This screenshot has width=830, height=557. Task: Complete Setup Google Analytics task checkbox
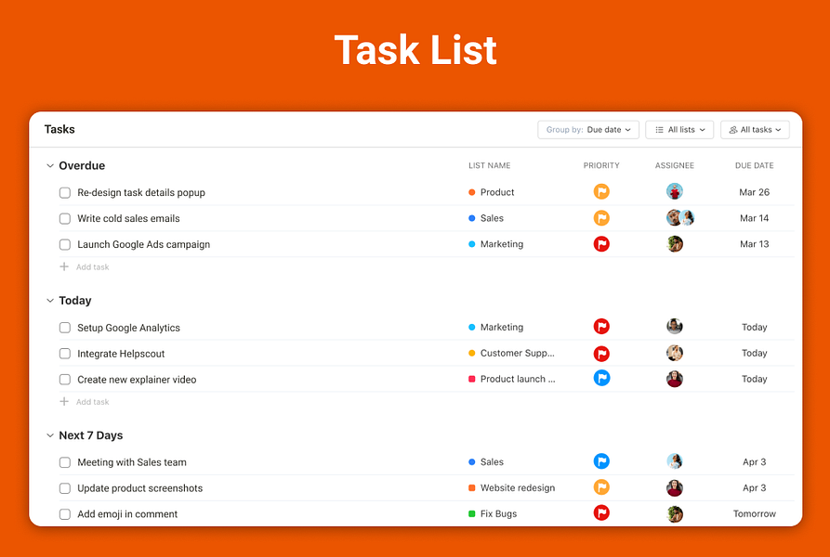coord(64,328)
